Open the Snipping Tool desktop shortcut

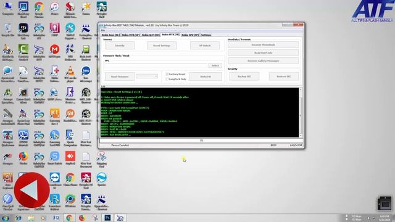pos(101,159)
